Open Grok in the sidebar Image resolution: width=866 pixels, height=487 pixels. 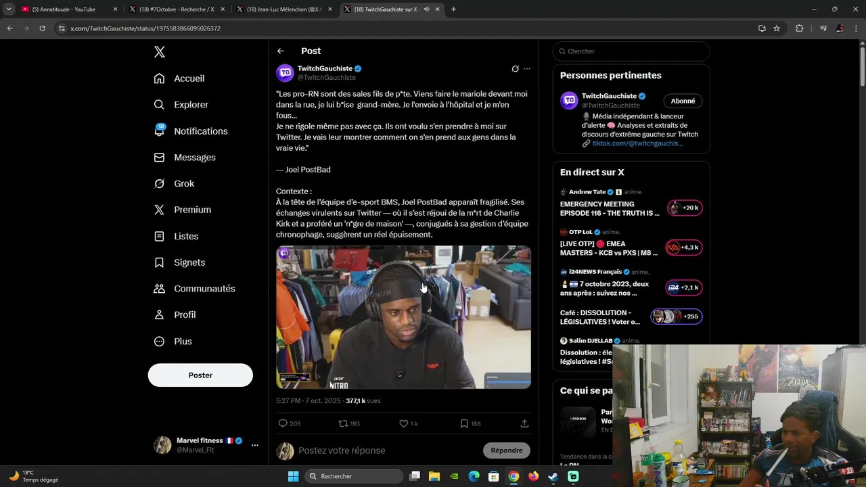[x=175, y=184]
